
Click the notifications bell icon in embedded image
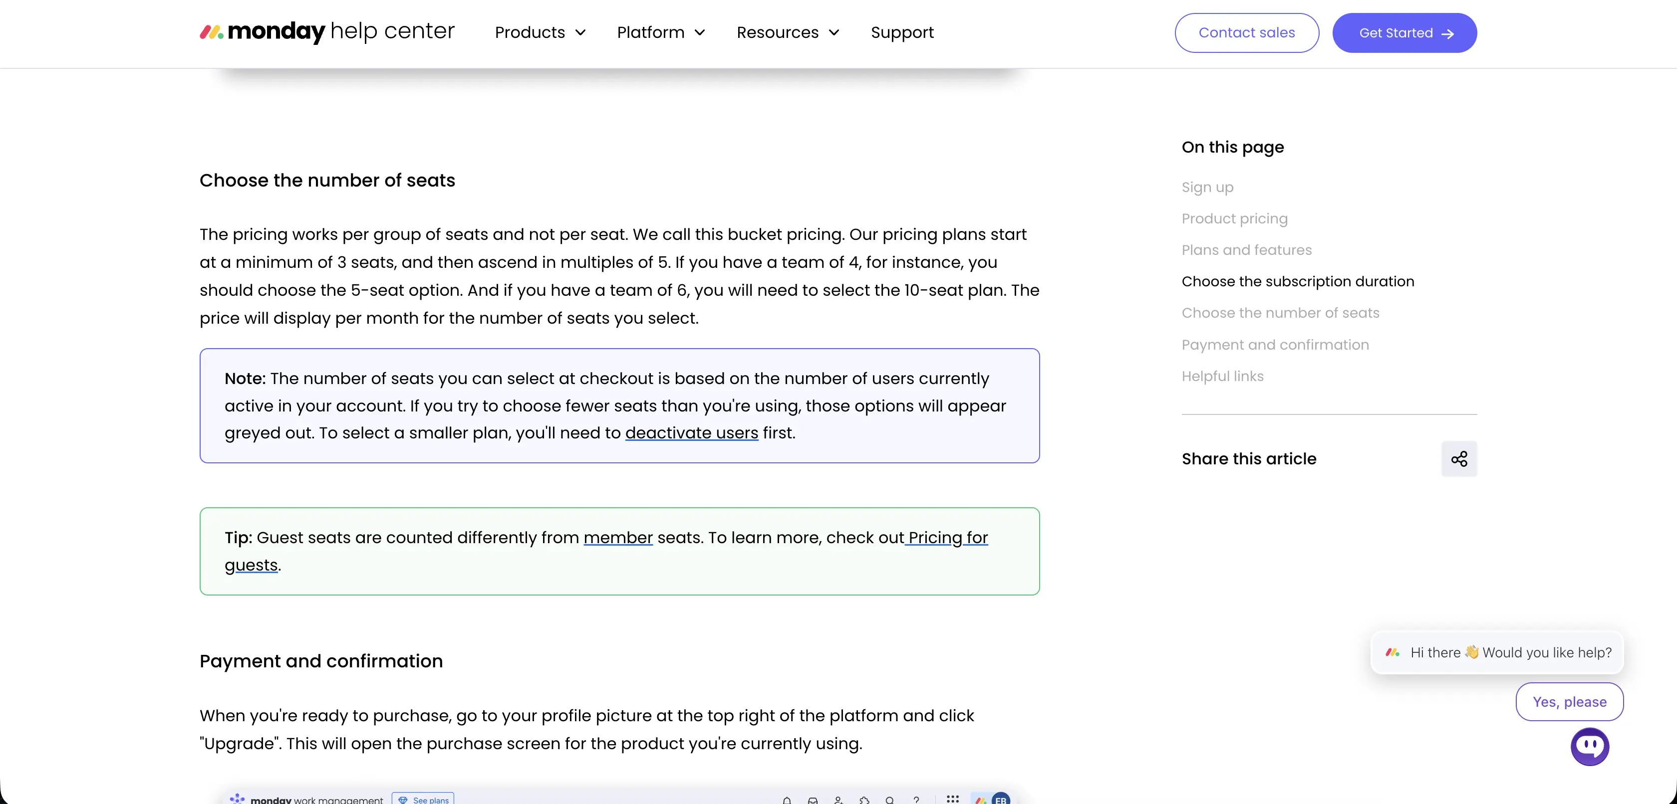click(787, 800)
